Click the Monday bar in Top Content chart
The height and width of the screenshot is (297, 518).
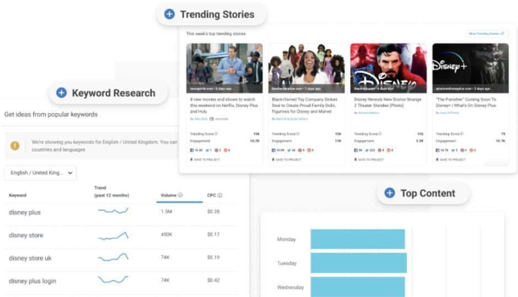[358, 239]
